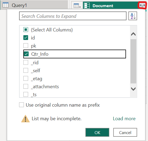Uncheck the Qtr_Info column checkbox
148x141 pixels.
26,54
